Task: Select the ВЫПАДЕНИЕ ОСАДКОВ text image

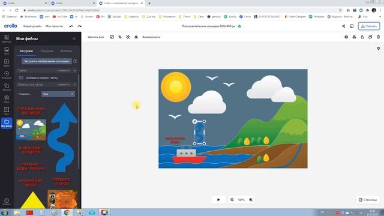Action: (31, 150)
